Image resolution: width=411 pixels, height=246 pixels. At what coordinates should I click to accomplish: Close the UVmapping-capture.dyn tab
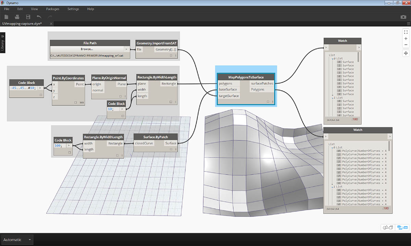click(x=51, y=24)
